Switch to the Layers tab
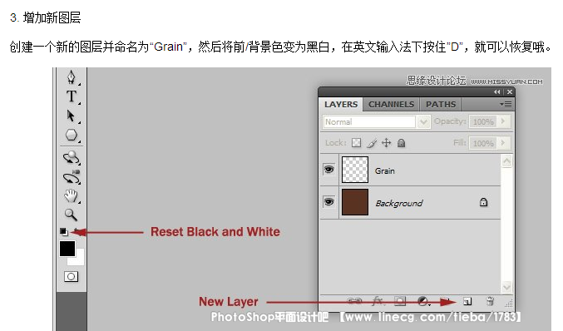 click(341, 105)
